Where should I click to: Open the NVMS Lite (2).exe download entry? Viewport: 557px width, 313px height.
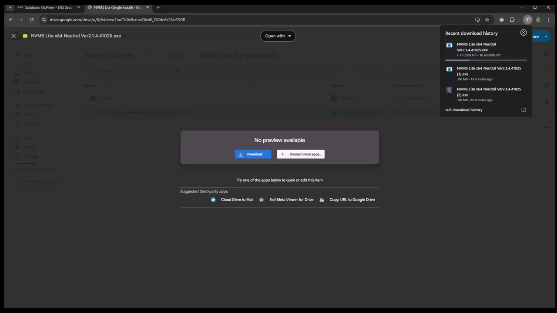(x=486, y=94)
